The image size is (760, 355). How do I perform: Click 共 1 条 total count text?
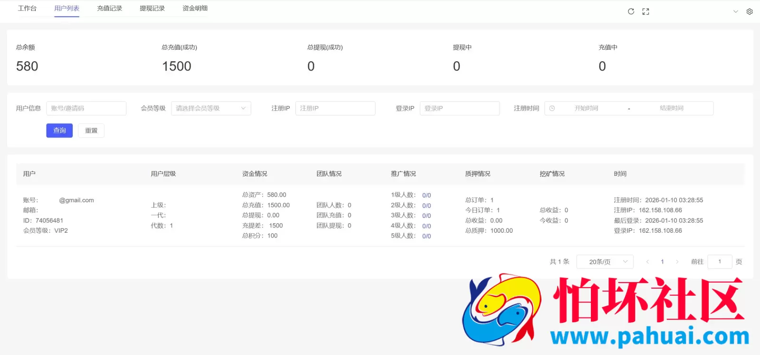pyautogui.click(x=560, y=262)
